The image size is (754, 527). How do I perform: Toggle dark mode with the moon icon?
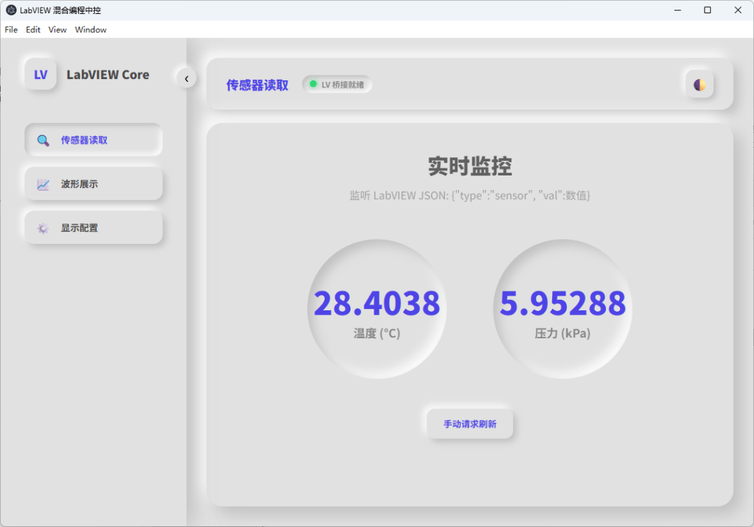699,85
